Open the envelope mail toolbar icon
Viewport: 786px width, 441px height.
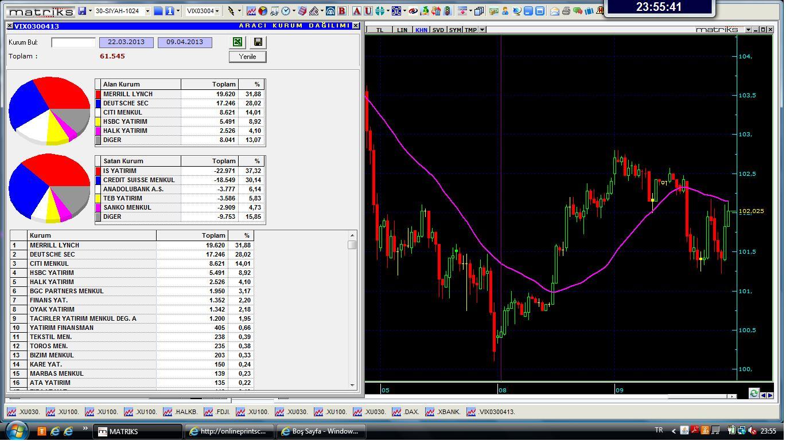pyautogui.click(x=555, y=11)
